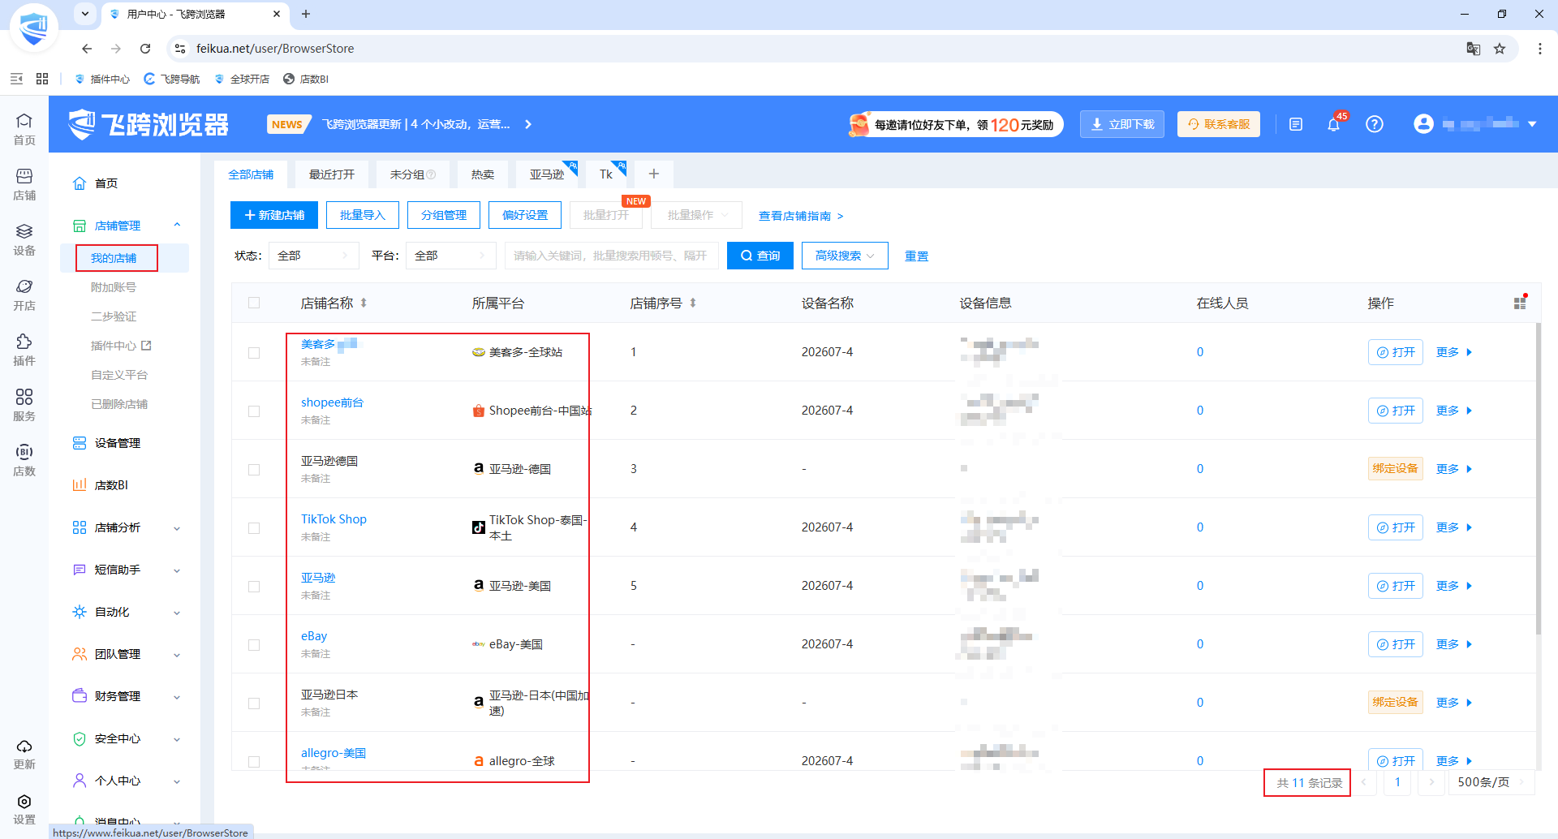Expand the 团队管理 sidebar section
The height and width of the screenshot is (839, 1558).
tap(177, 655)
